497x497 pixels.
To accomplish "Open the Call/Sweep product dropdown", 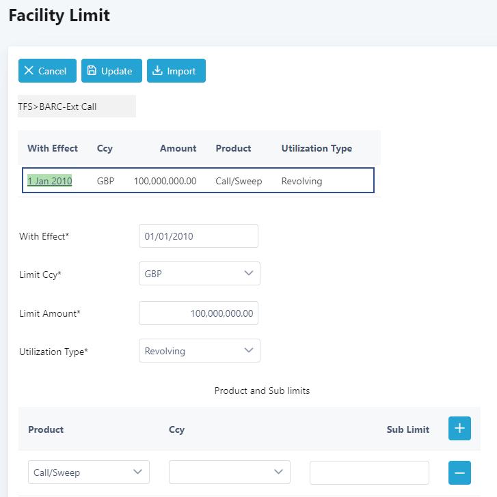I will [89, 472].
